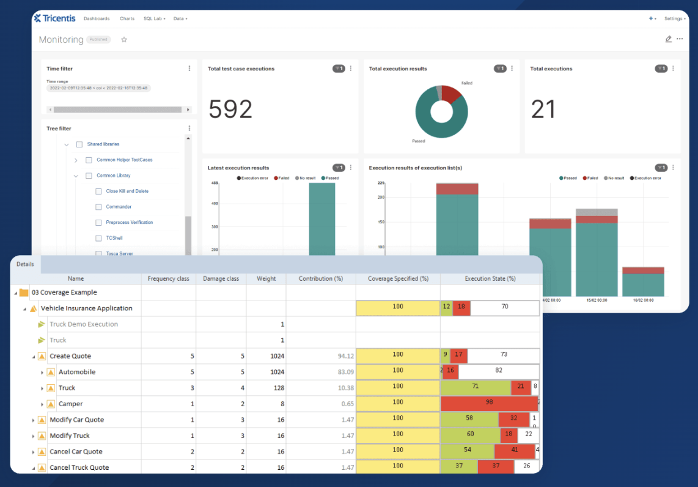Open the Charts menu item
Image resolution: width=698 pixels, height=487 pixels.
point(127,19)
